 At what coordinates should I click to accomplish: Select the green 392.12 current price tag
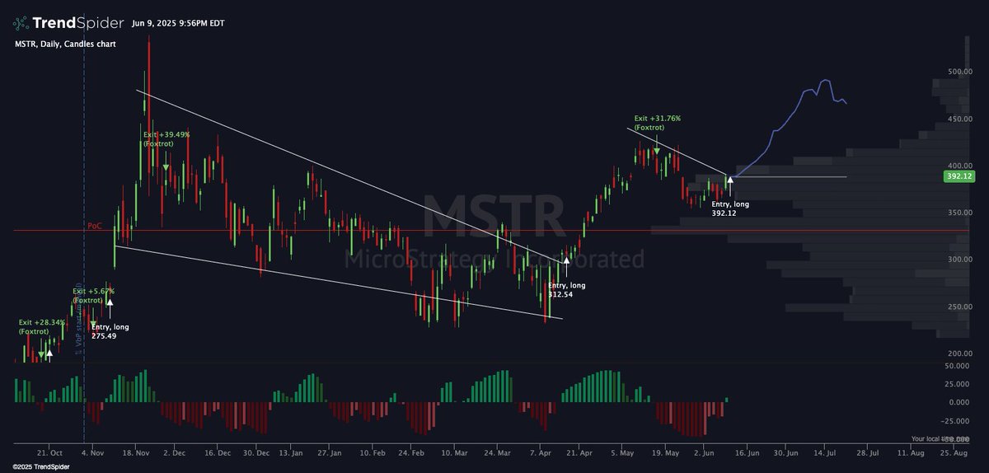pos(958,176)
